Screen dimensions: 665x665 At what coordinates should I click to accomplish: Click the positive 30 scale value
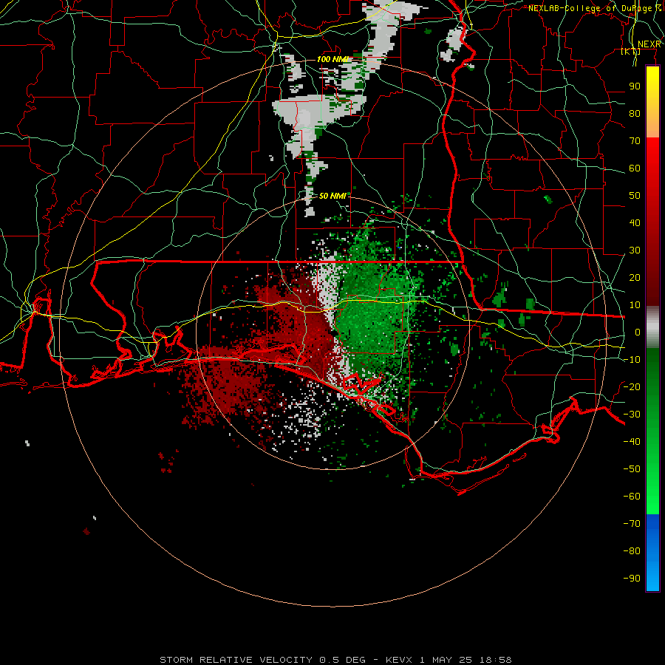pos(635,250)
